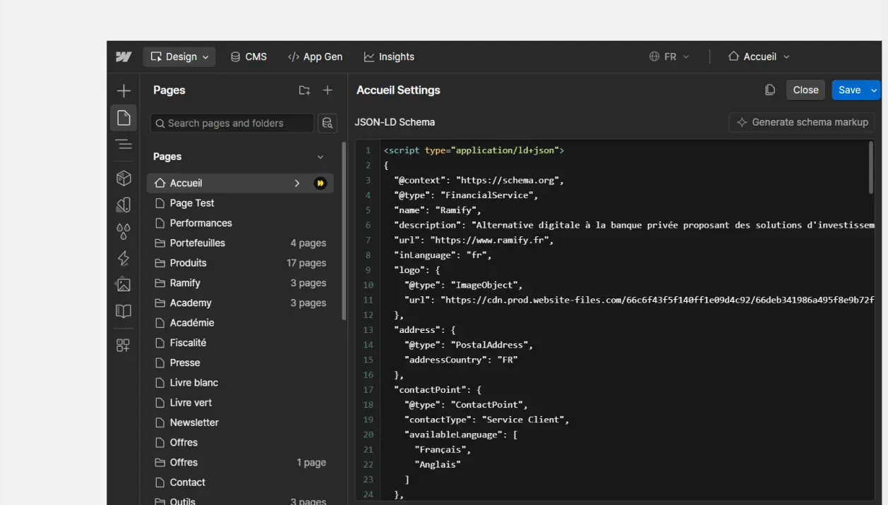The image size is (888, 505).
Task: Open the Navigator panel
Action: point(124,144)
